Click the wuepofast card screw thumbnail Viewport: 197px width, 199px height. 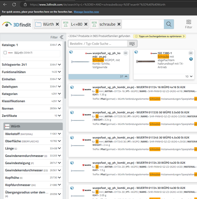pos(80,62)
